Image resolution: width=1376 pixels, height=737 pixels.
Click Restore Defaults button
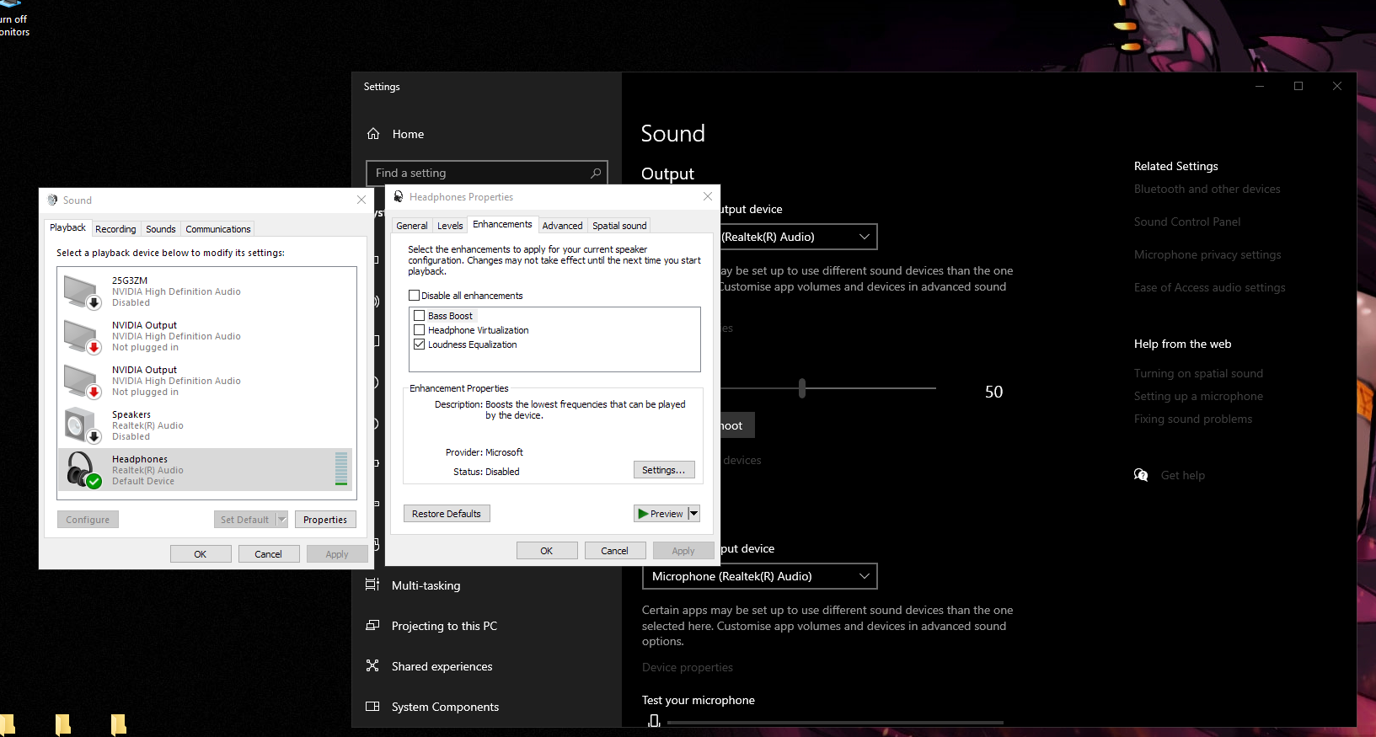point(447,514)
